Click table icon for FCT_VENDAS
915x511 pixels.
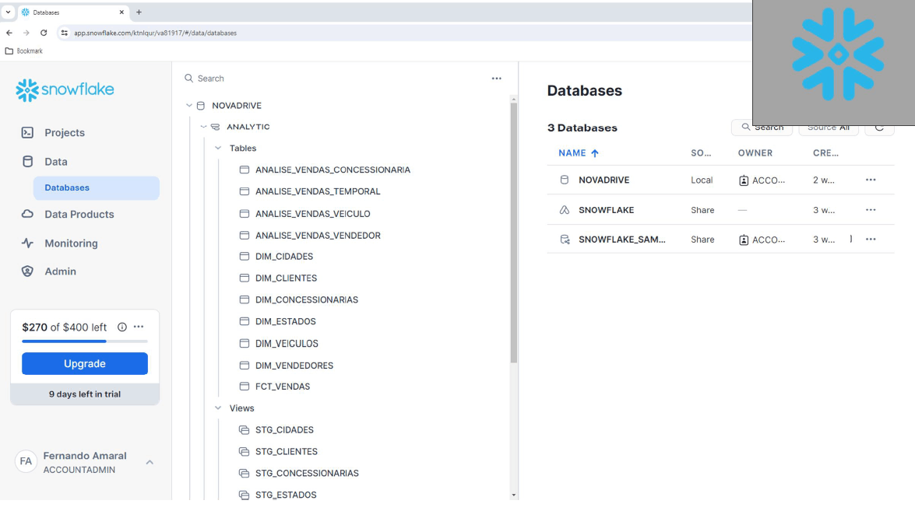point(245,387)
